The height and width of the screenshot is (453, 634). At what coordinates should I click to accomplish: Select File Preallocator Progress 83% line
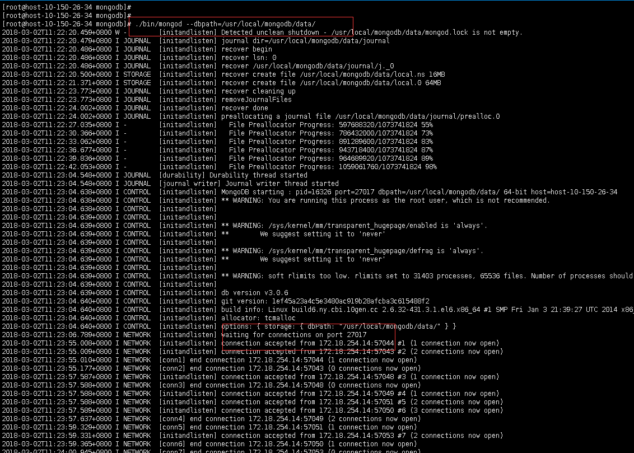click(217, 142)
